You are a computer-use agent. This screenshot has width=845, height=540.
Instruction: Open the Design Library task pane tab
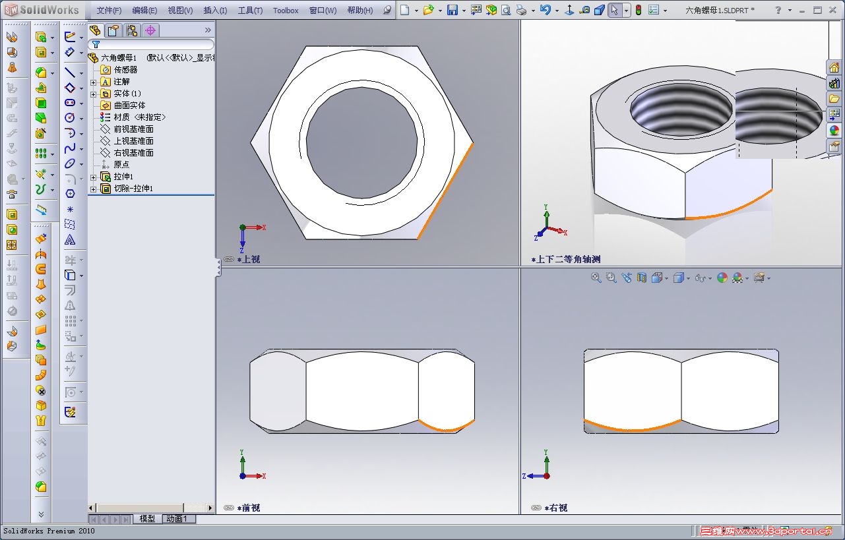[834, 83]
